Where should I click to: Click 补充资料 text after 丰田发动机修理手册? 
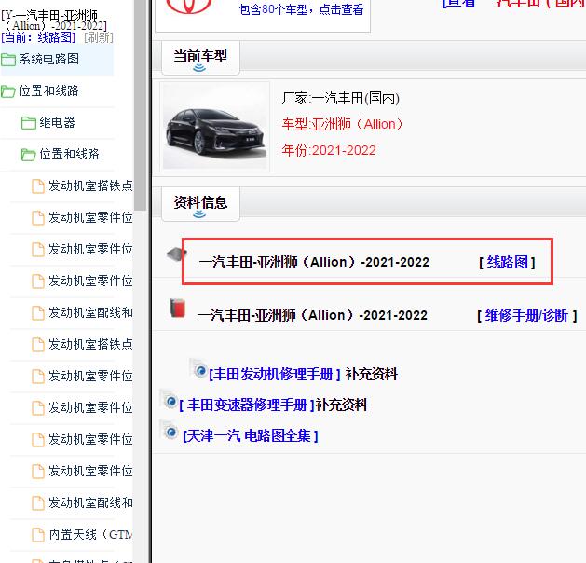pyautogui.click(x=372, y=374)
